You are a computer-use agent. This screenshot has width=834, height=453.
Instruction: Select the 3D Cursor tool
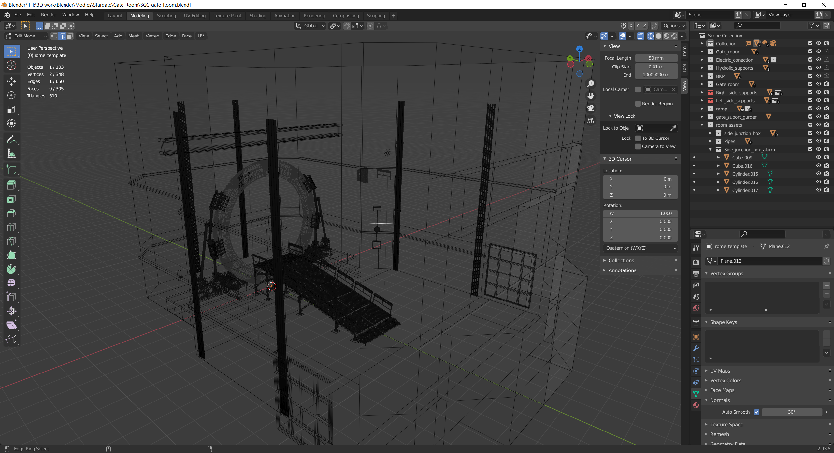pos(11,66)
